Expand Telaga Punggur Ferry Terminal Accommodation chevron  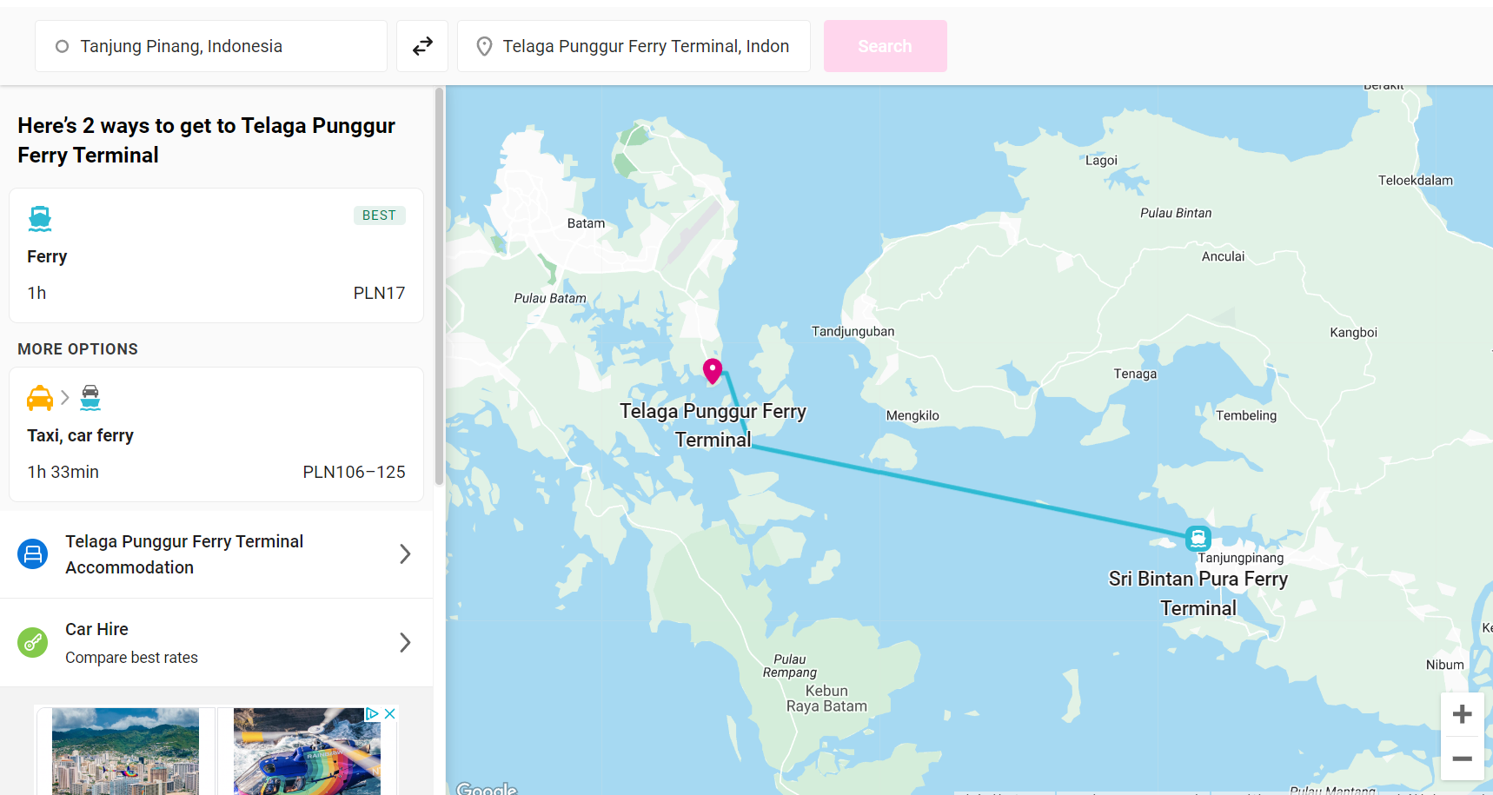coord(405,554)
